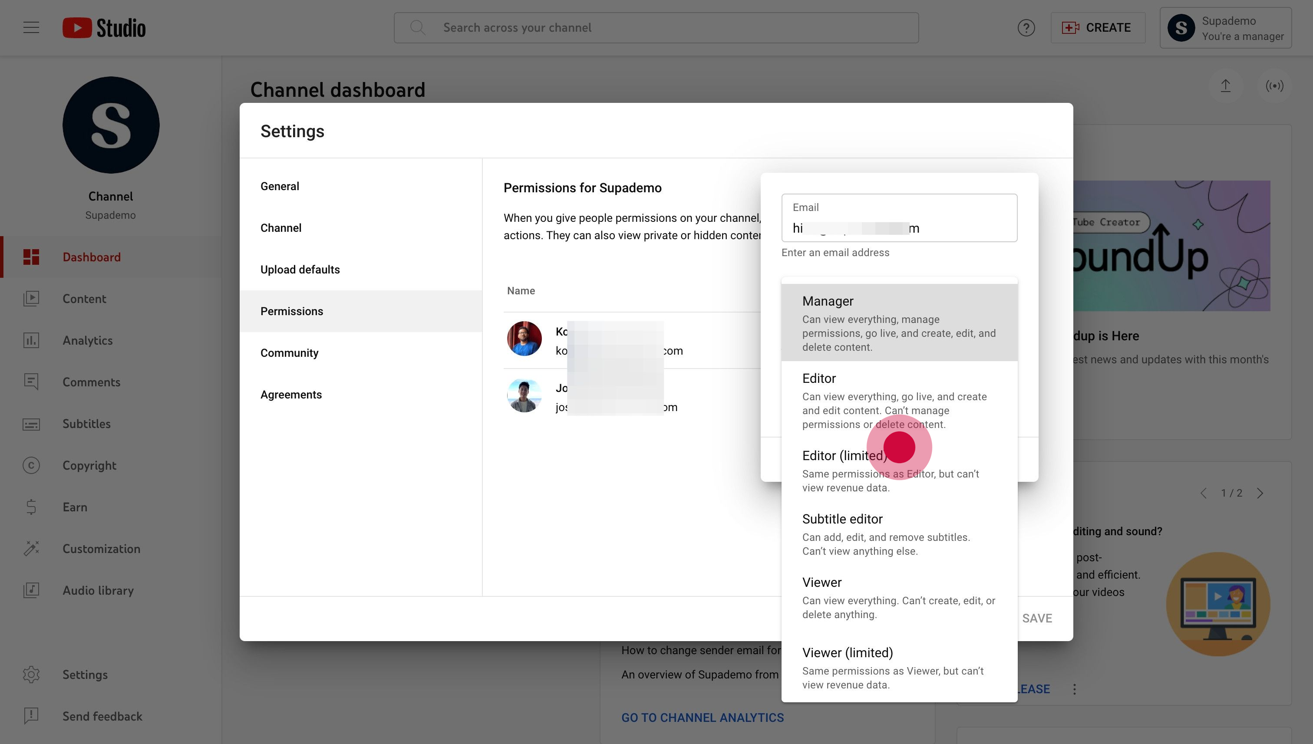Image resolution: width=1313 pixels, height=744 pixels.
Task: Click the upload videos arrow icon
Action: coord(1225,86)
